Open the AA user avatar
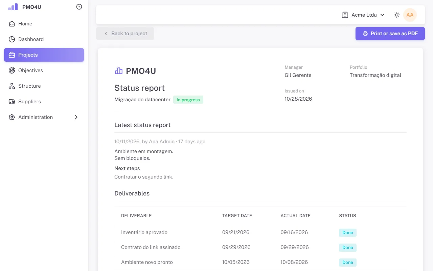Image resolution: width=433 pixels, height=271 pixels. [410, 15]
